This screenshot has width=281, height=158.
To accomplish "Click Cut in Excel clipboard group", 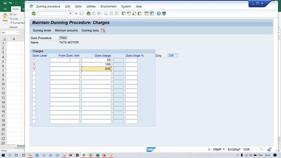I will (13, 14).
